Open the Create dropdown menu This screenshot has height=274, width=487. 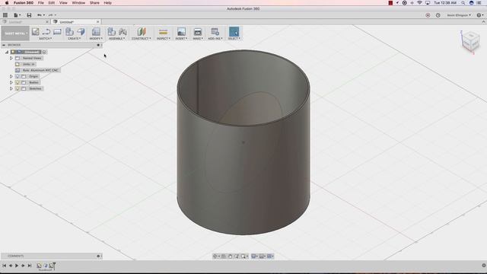tap(75, 39)
